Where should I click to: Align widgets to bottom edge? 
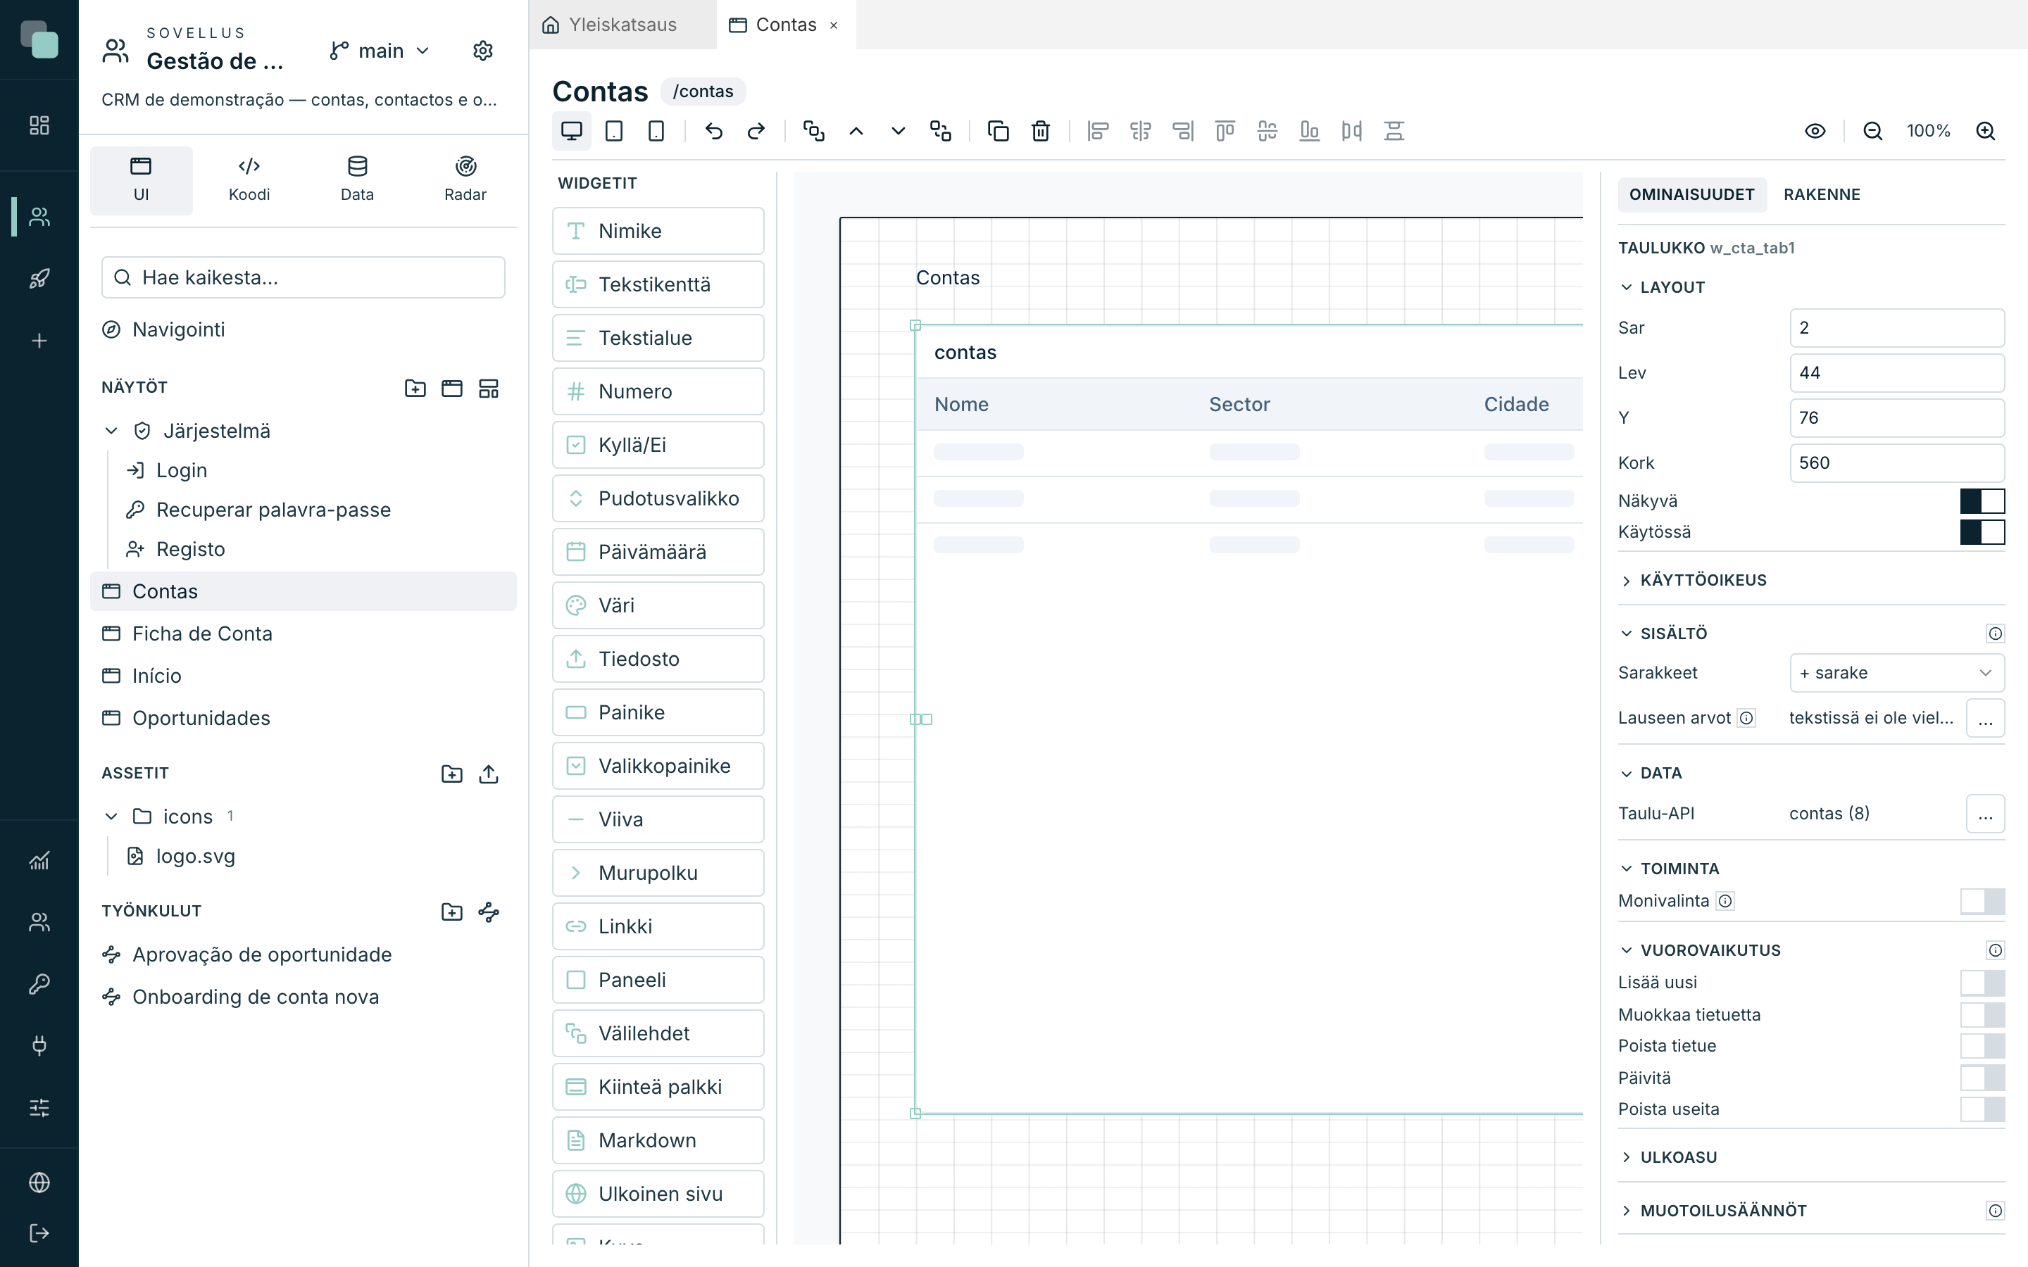tap(1309, 131)
